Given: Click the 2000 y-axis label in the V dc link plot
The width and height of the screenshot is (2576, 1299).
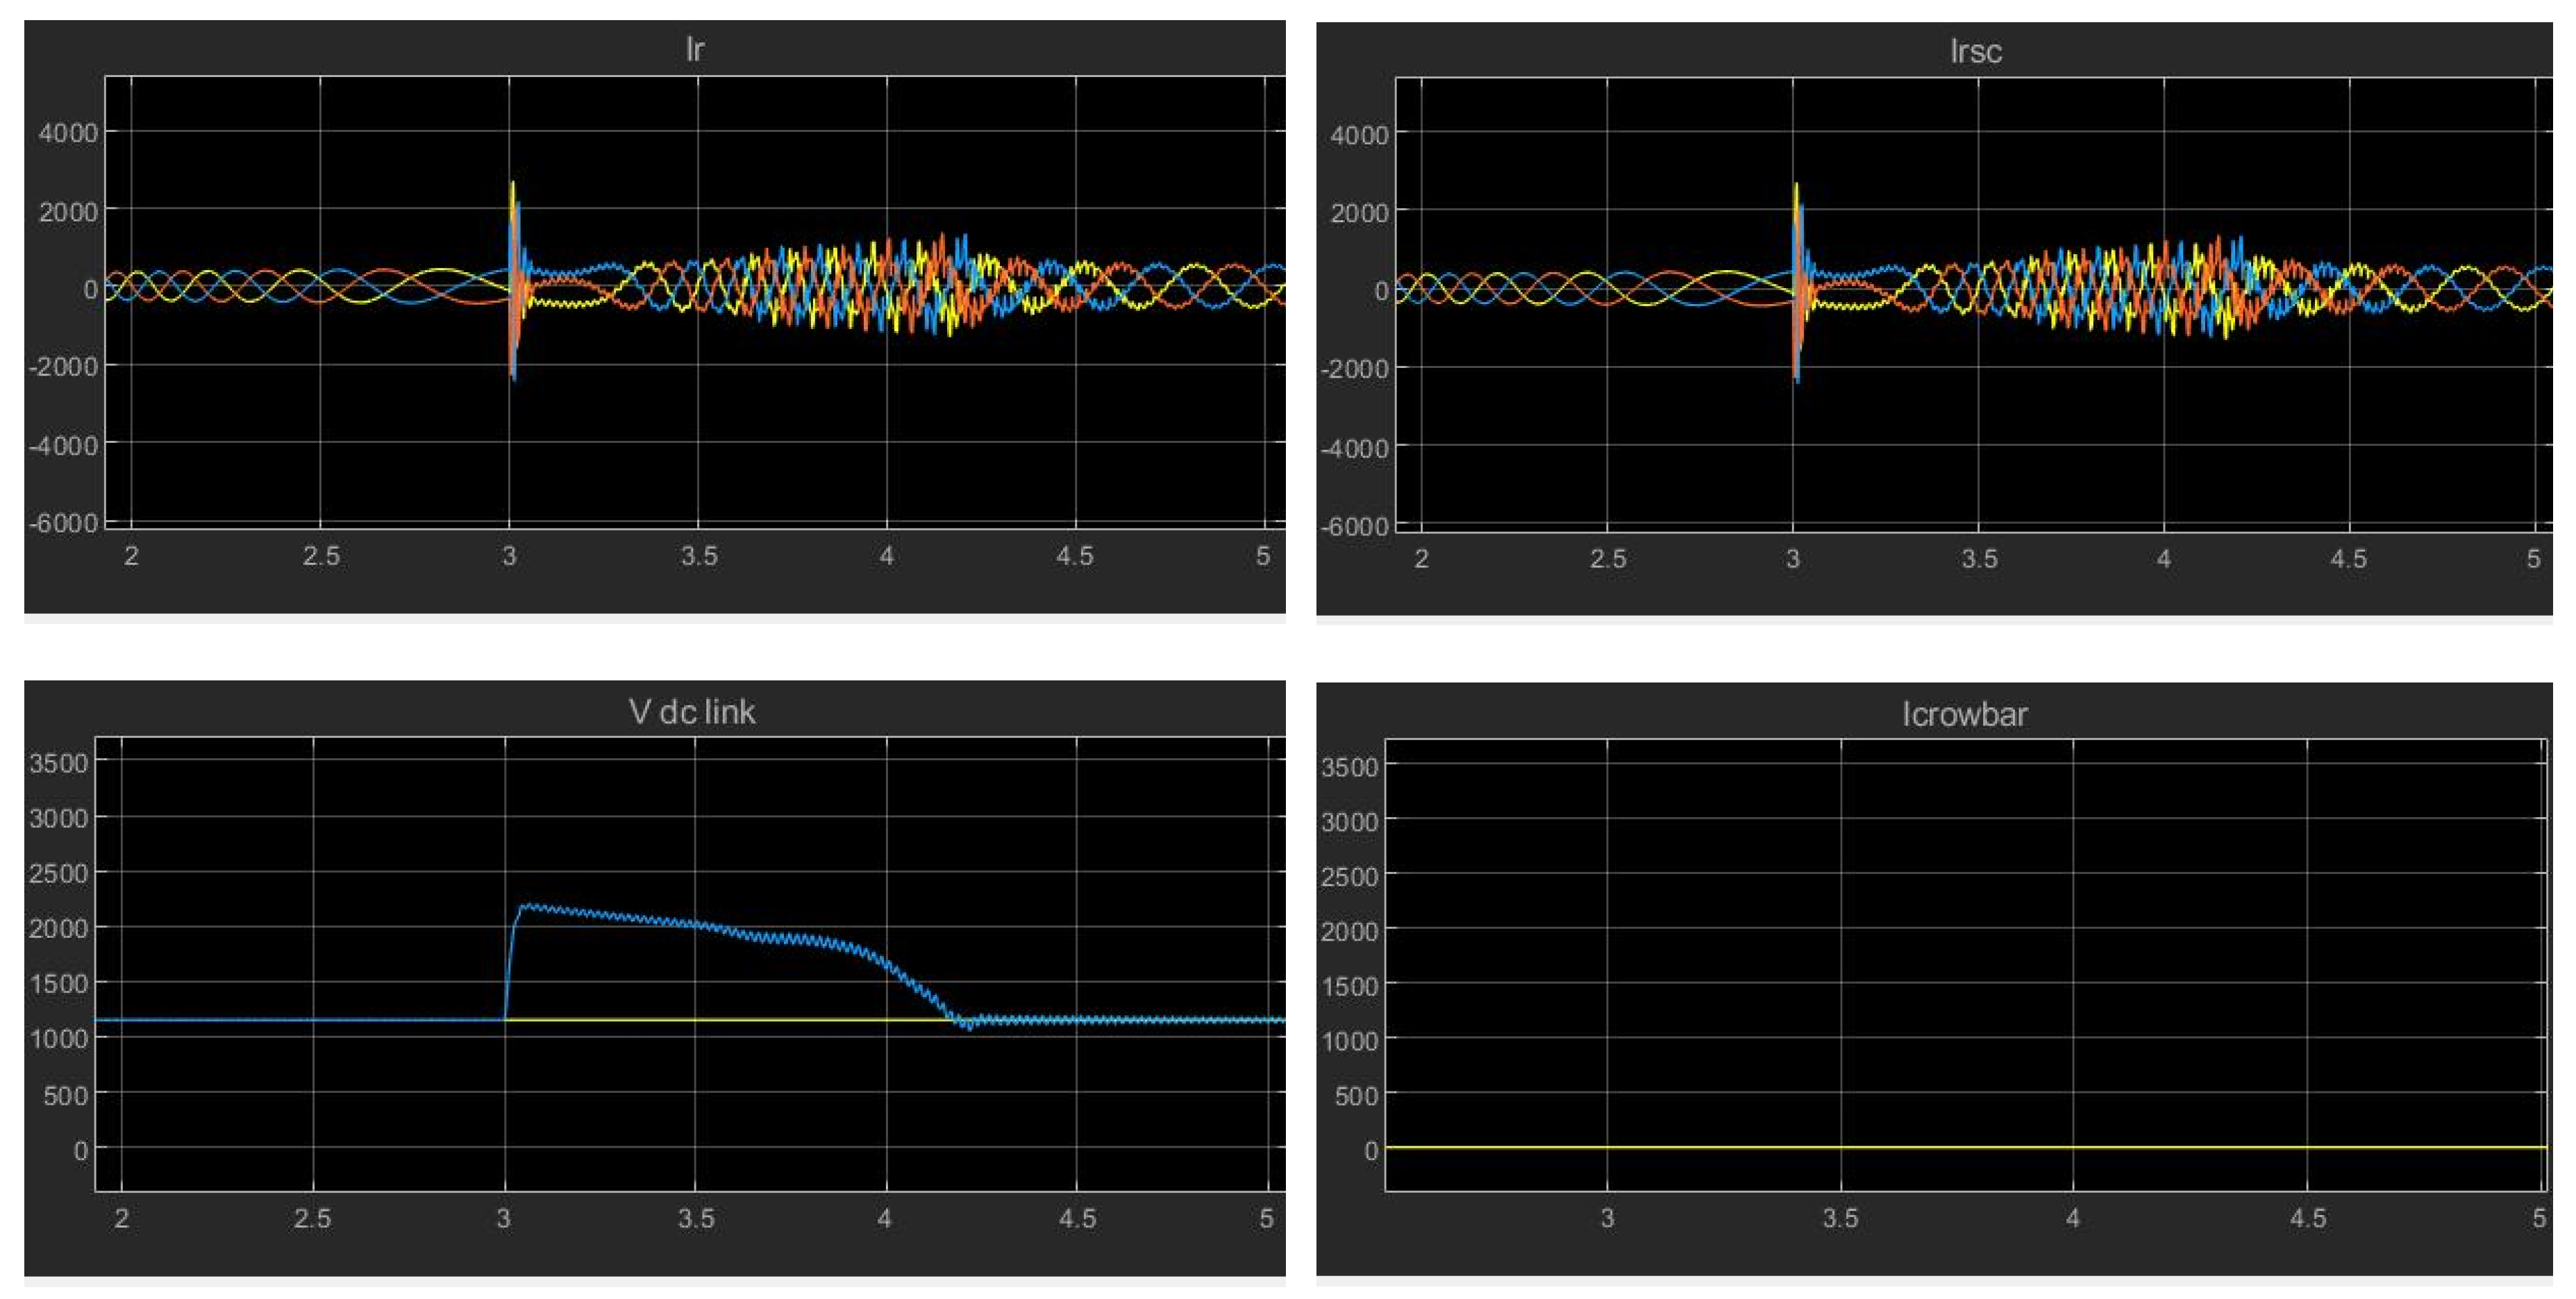Looking at the screenshot, I should click(x=59, y=928).
